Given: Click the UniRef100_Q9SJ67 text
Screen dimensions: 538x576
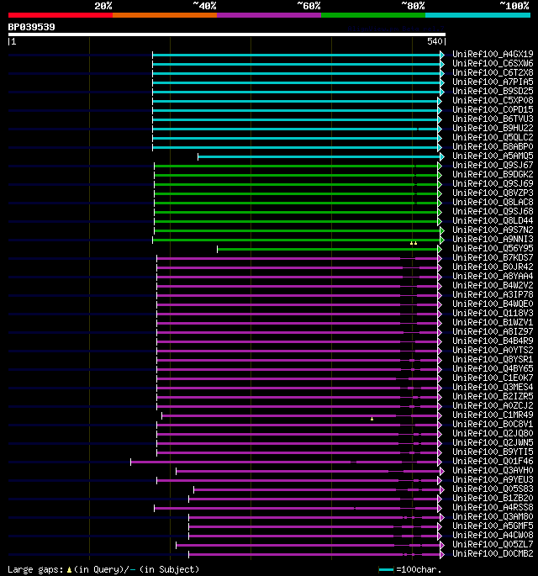Looking at the screenshot, I should [x=493, y=165].
